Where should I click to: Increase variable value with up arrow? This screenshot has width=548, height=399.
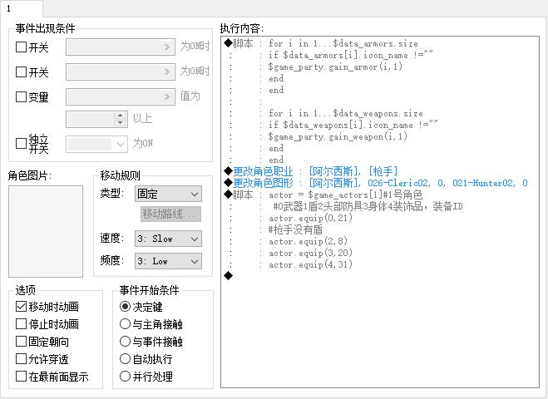pyautogui.click(x=121, y=116)
